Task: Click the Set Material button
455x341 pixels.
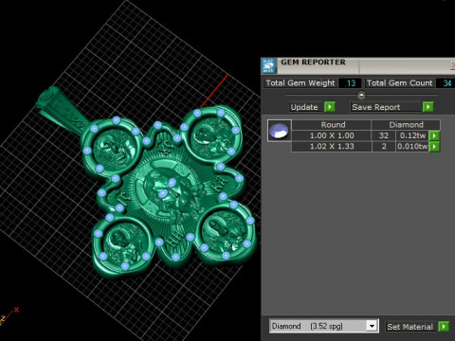Action: (411, 327)
